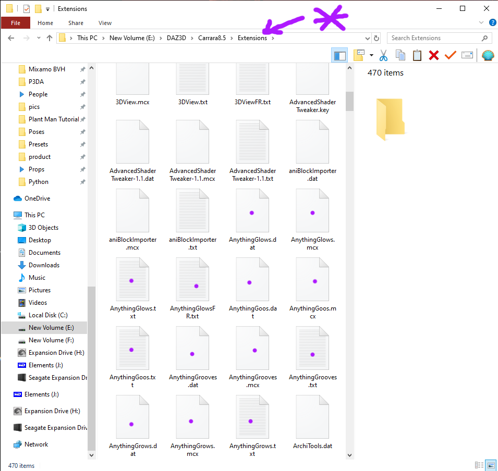
Task: Click Carrara8.5 breadcrumb segment
Action: [212, 38]
